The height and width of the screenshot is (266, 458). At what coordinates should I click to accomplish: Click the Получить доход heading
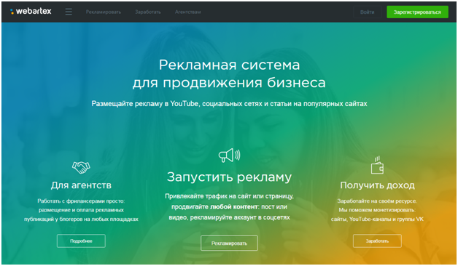377,185
